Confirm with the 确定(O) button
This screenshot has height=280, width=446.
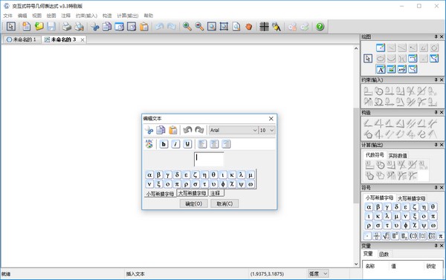coord(194,204)
